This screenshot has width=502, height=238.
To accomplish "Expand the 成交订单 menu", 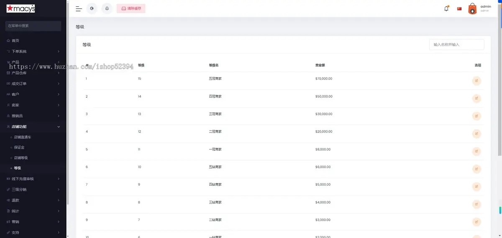I will click(x=33, y=84).
